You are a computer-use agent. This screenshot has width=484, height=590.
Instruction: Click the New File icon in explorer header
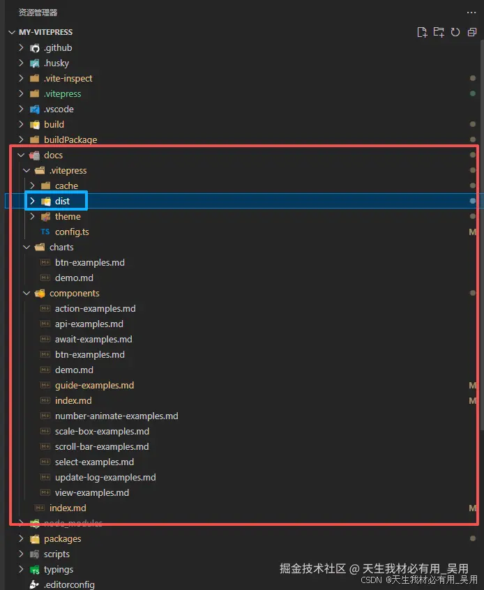coord(421,32)
